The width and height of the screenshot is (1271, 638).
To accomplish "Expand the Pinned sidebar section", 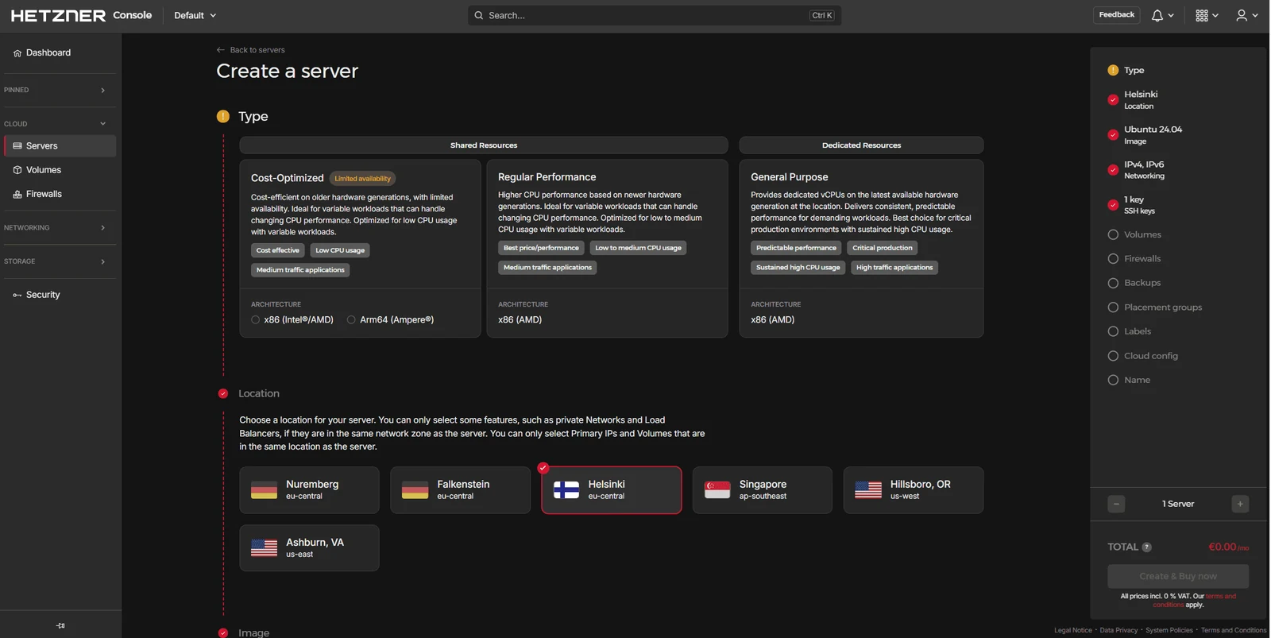I will pyautogui.click(x=58, y=90).
